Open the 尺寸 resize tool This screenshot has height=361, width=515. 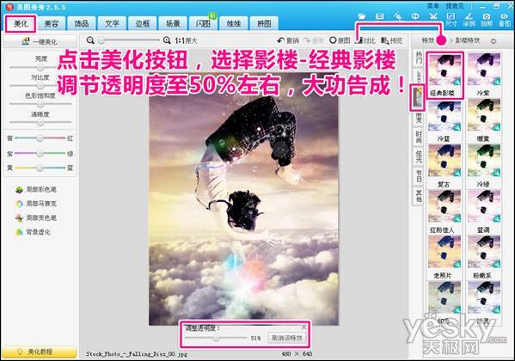[451, 20]
